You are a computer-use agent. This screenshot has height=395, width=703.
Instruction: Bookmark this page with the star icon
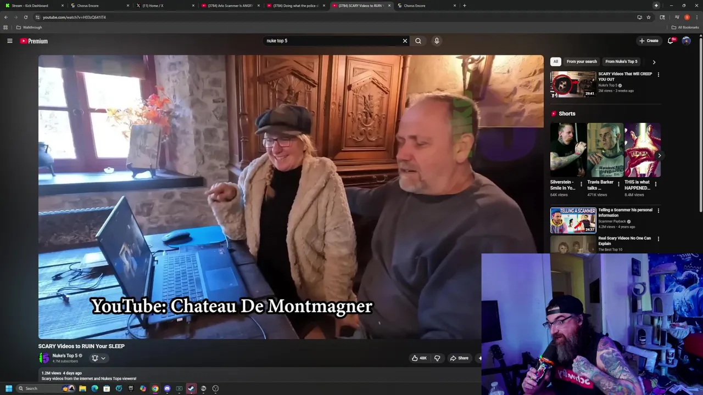point(649,17)
